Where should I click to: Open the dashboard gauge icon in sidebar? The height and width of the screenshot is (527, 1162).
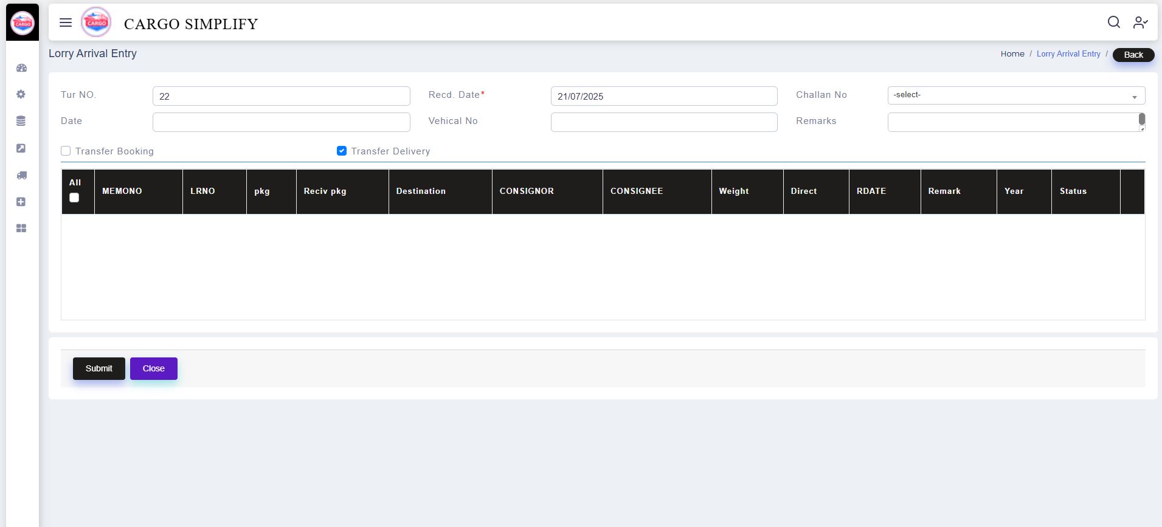(x=21, y=68)
